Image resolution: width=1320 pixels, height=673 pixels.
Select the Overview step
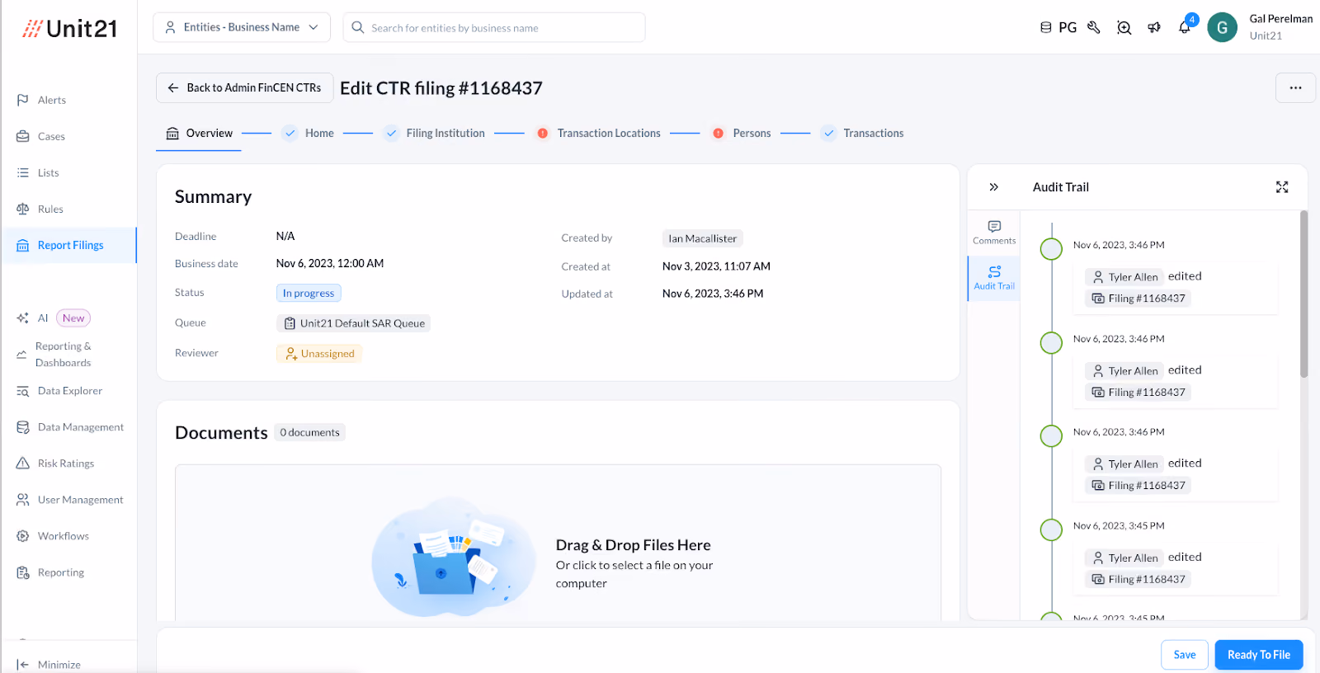click(x=199, y=133)
